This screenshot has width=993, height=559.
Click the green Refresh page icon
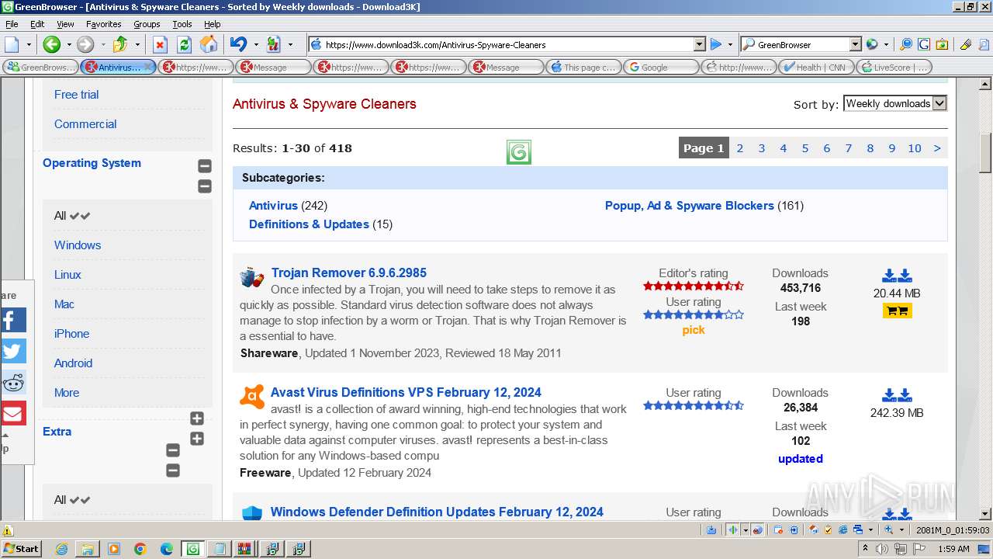pyautogui.click(x=184, y=44)
